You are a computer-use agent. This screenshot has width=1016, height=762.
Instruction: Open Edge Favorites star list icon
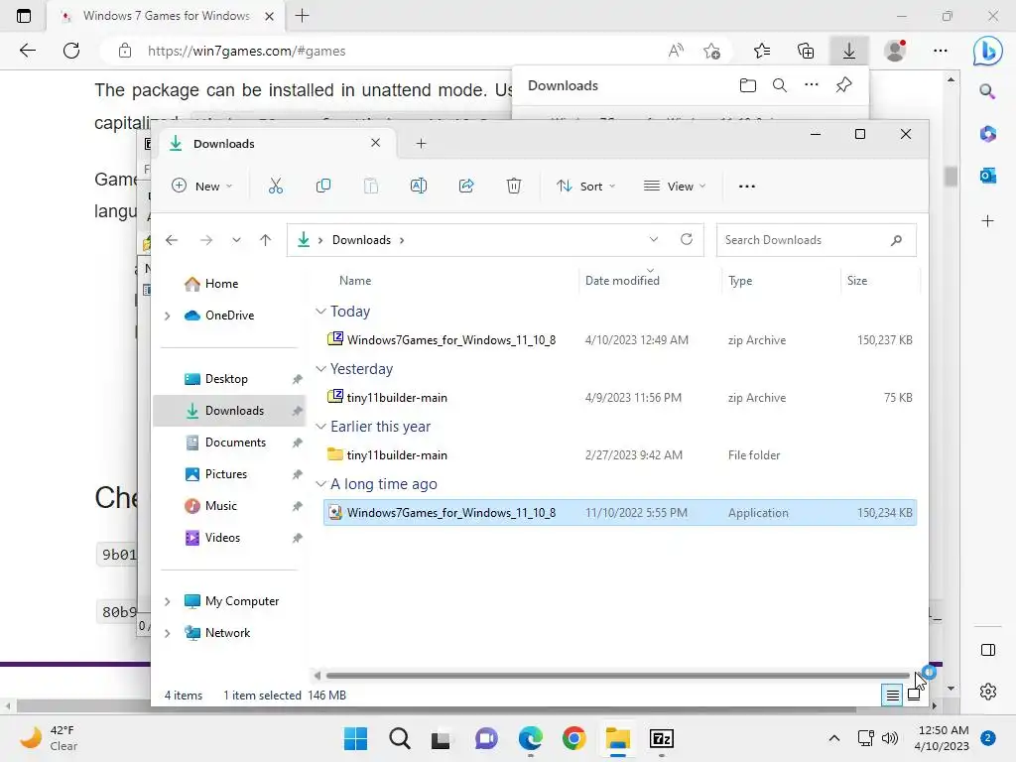point(762,51)
